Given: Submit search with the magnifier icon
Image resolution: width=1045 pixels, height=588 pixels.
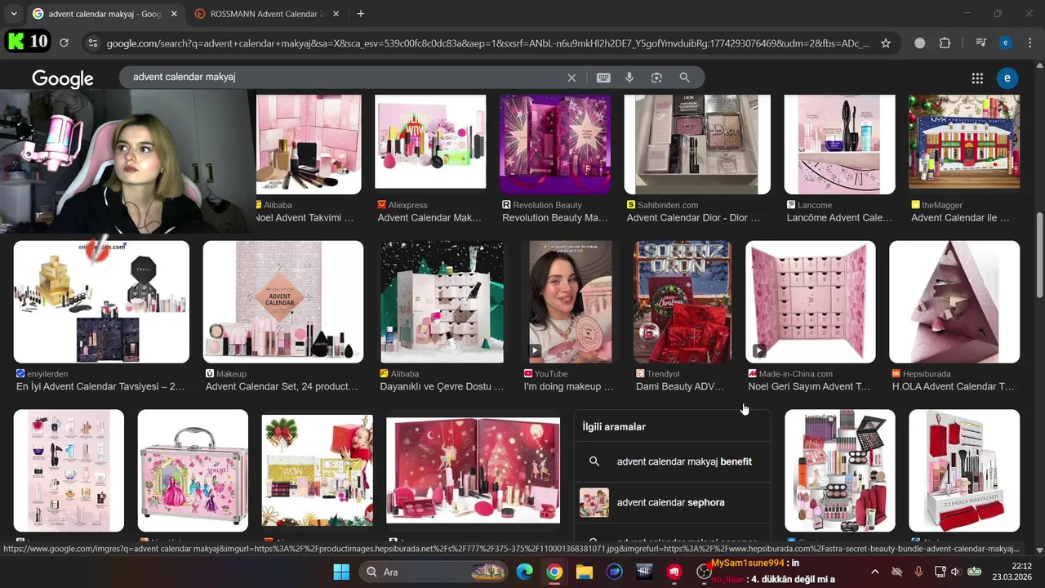Looking at the screenshot, I should coord(684,78).
